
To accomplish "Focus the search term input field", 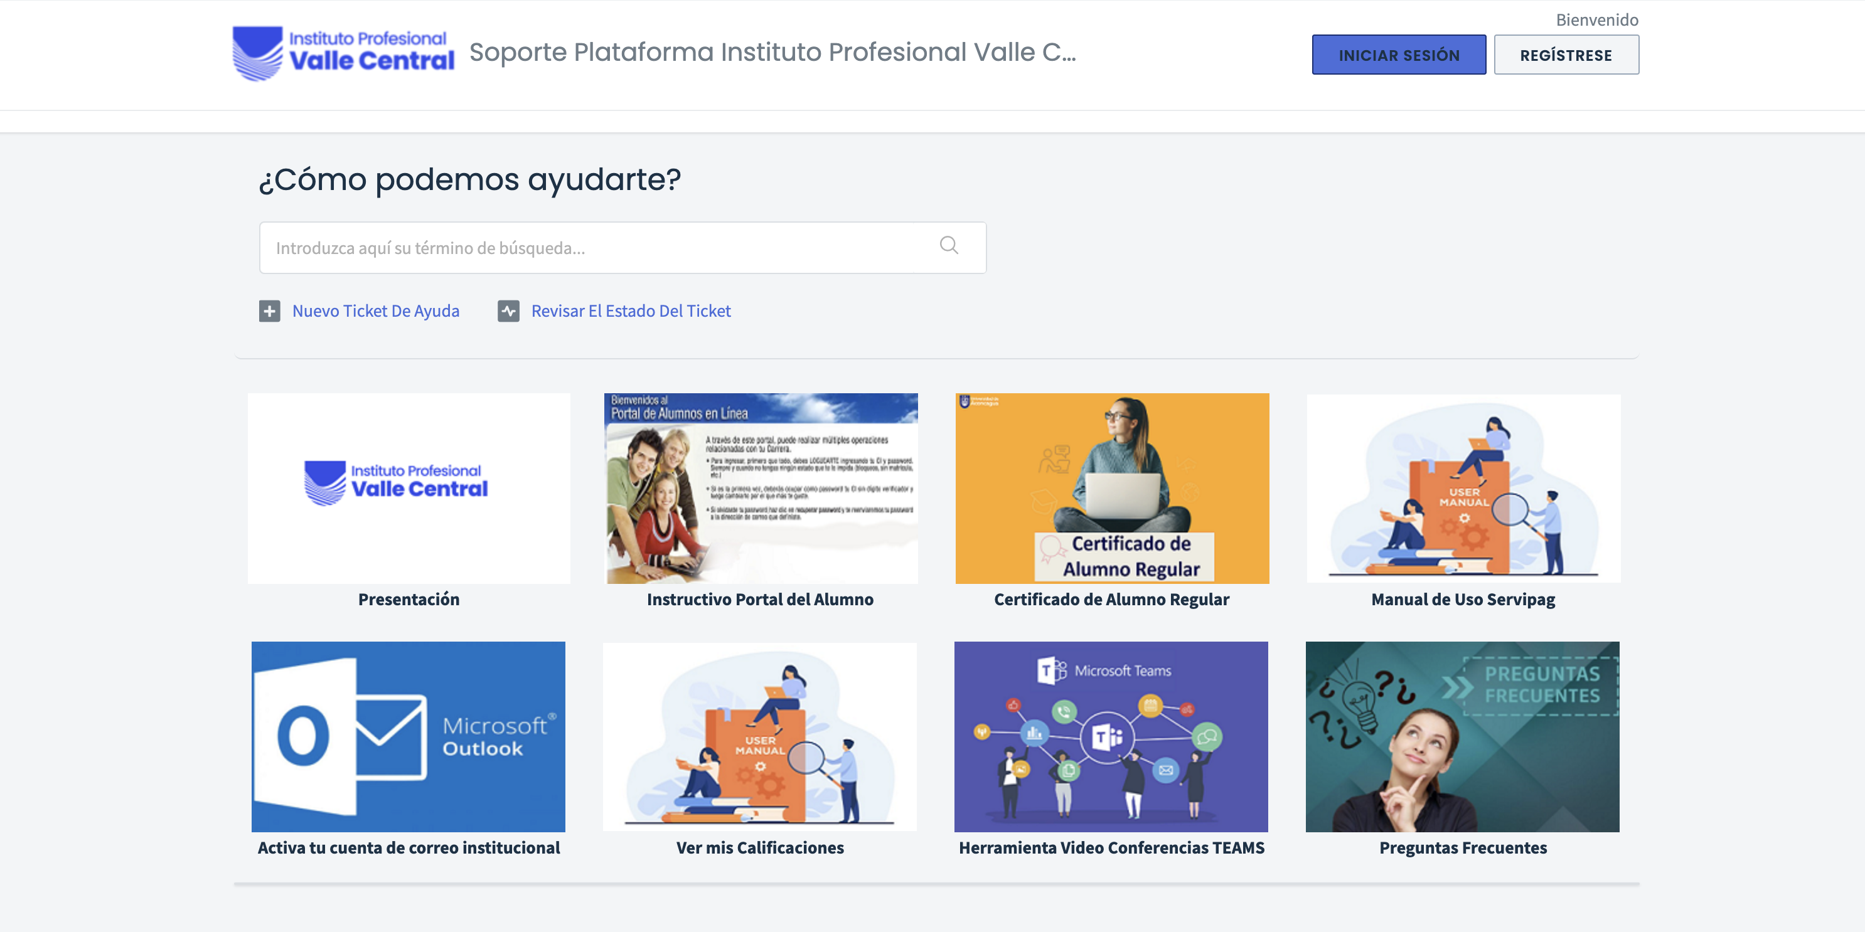I will pos(623,248).
